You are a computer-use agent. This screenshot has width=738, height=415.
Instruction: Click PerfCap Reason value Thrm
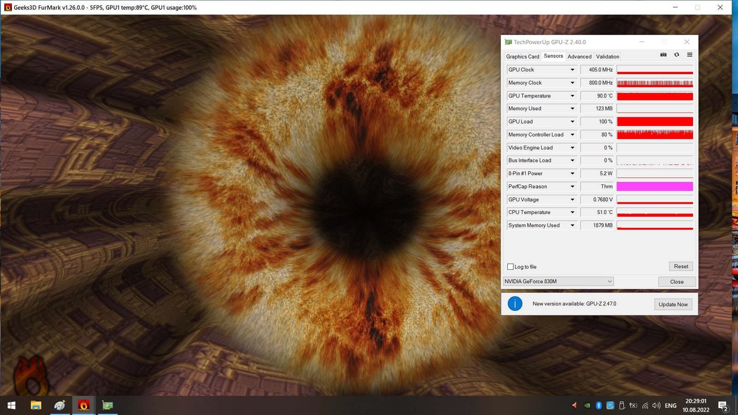pyautogui.click(x=597, y=187)
